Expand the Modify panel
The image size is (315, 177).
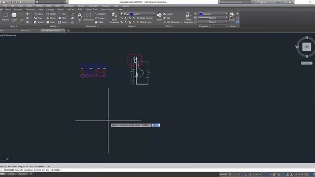(54, 26)
